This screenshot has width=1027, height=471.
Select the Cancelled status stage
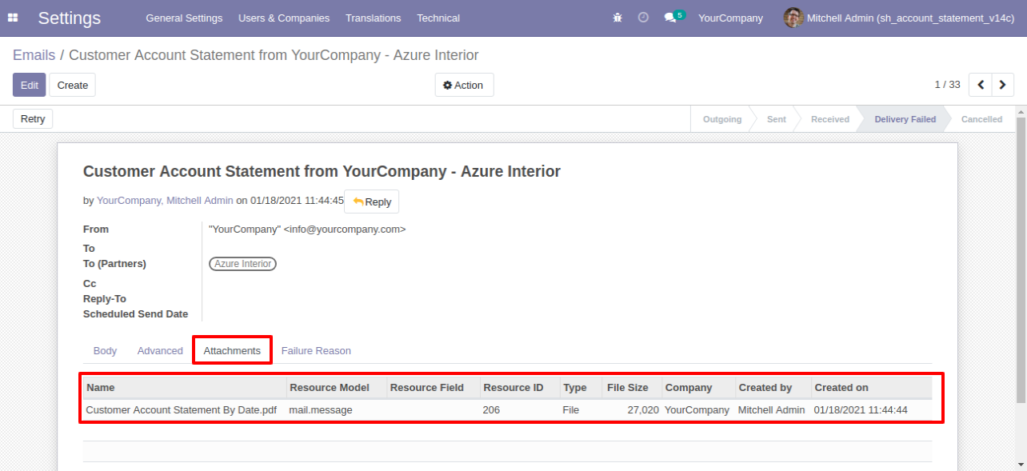coord(981,119)
